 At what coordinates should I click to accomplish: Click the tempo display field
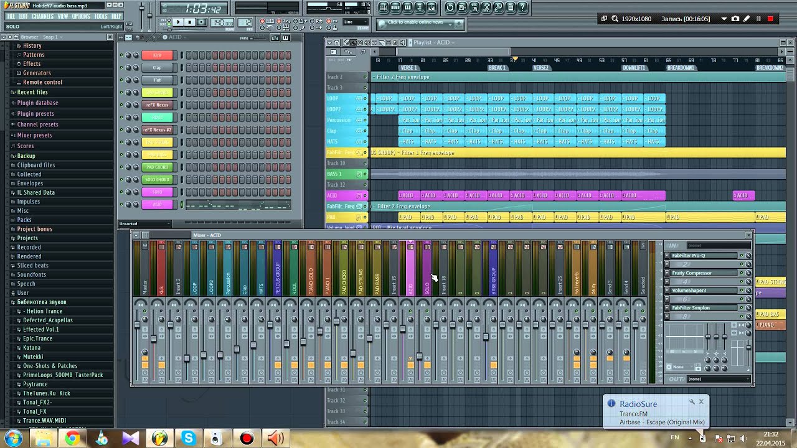(x=223, y=23)
